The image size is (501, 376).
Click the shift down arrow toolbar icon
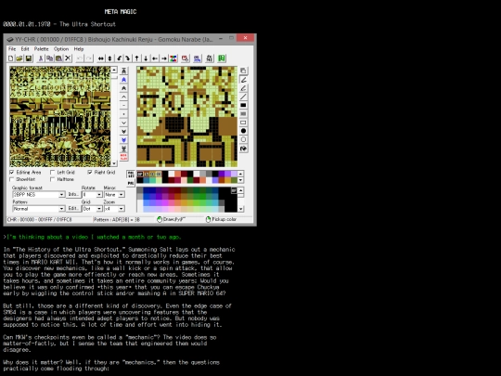(x=146, y=58)
